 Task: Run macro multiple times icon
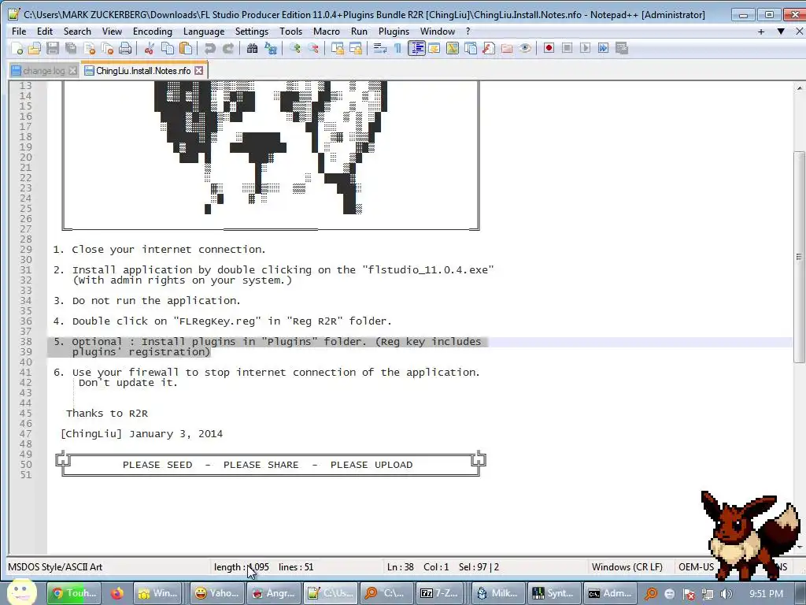coord(604,48)
